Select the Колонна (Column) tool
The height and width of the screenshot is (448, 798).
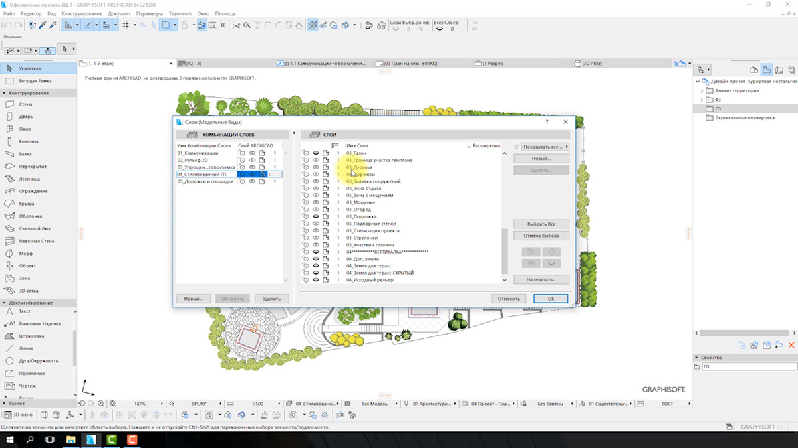pos(28,141)
